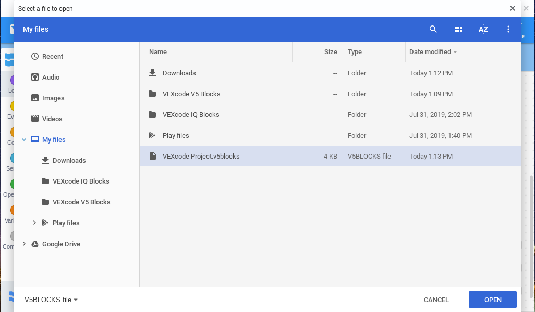
Task: Open Downloads under My files tree
Action: pyautogui.click(x=69, y=160)
